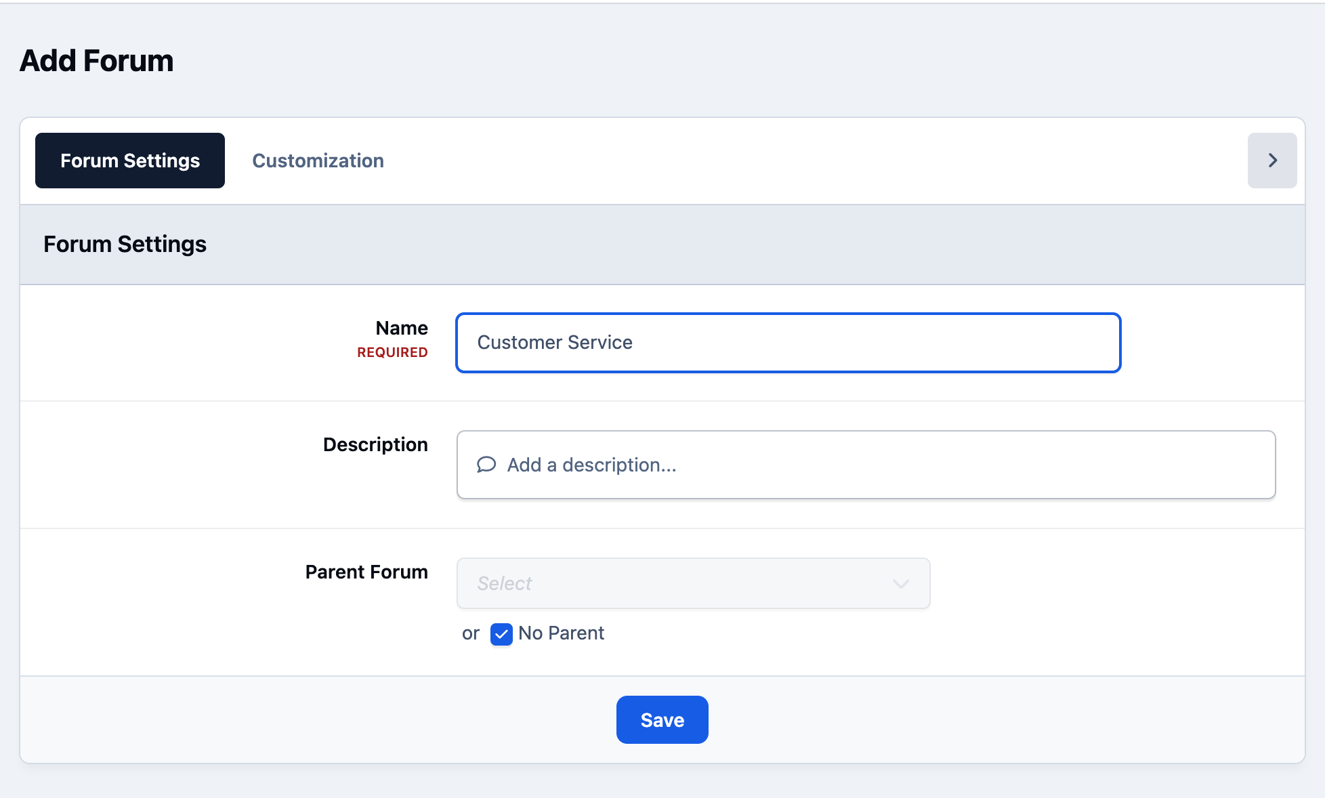This screenshot has width=1325, height=798.
Task: Click the right chevron tab scroll button
Action: (x=1272, y=161)
